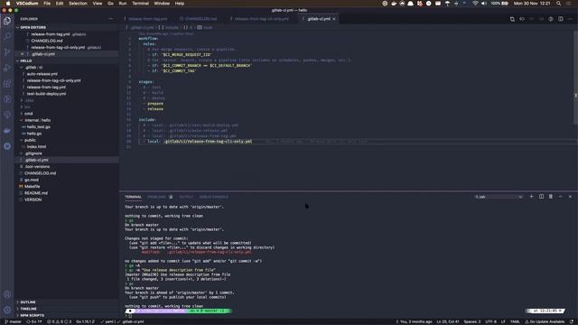Click errors and warnings status item
This screenshot has height=325, width=578.
click(x=59, y=321)
